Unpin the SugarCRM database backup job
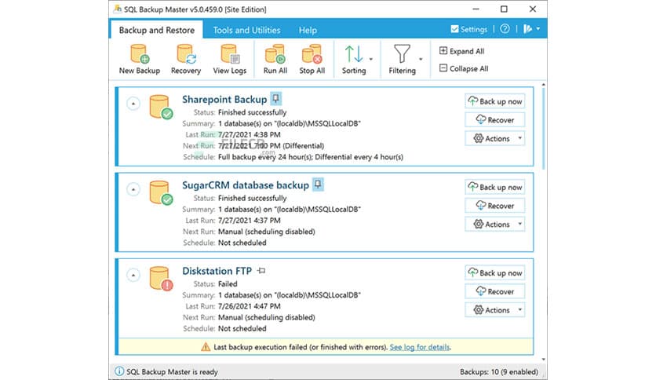Screen dimensions: 656x380 [318, 185]
